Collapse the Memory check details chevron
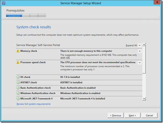This screenshot has width=163, height=123. [140, 51]
